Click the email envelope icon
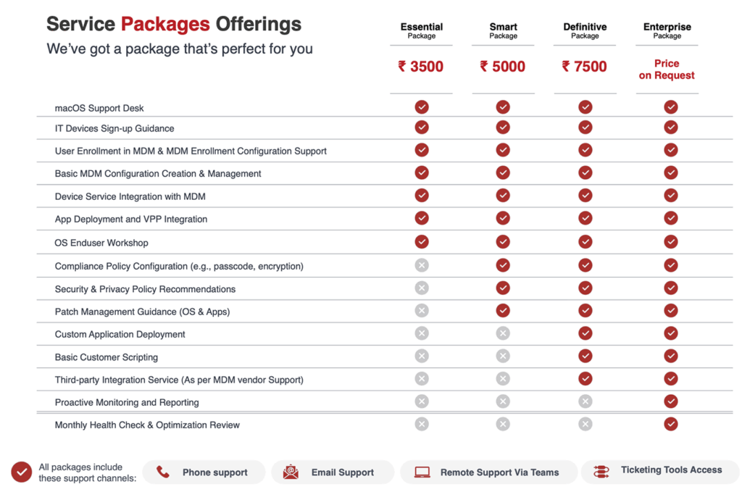Image resolution: width=742 pixels, height=492 pixels. click(291, 472)
